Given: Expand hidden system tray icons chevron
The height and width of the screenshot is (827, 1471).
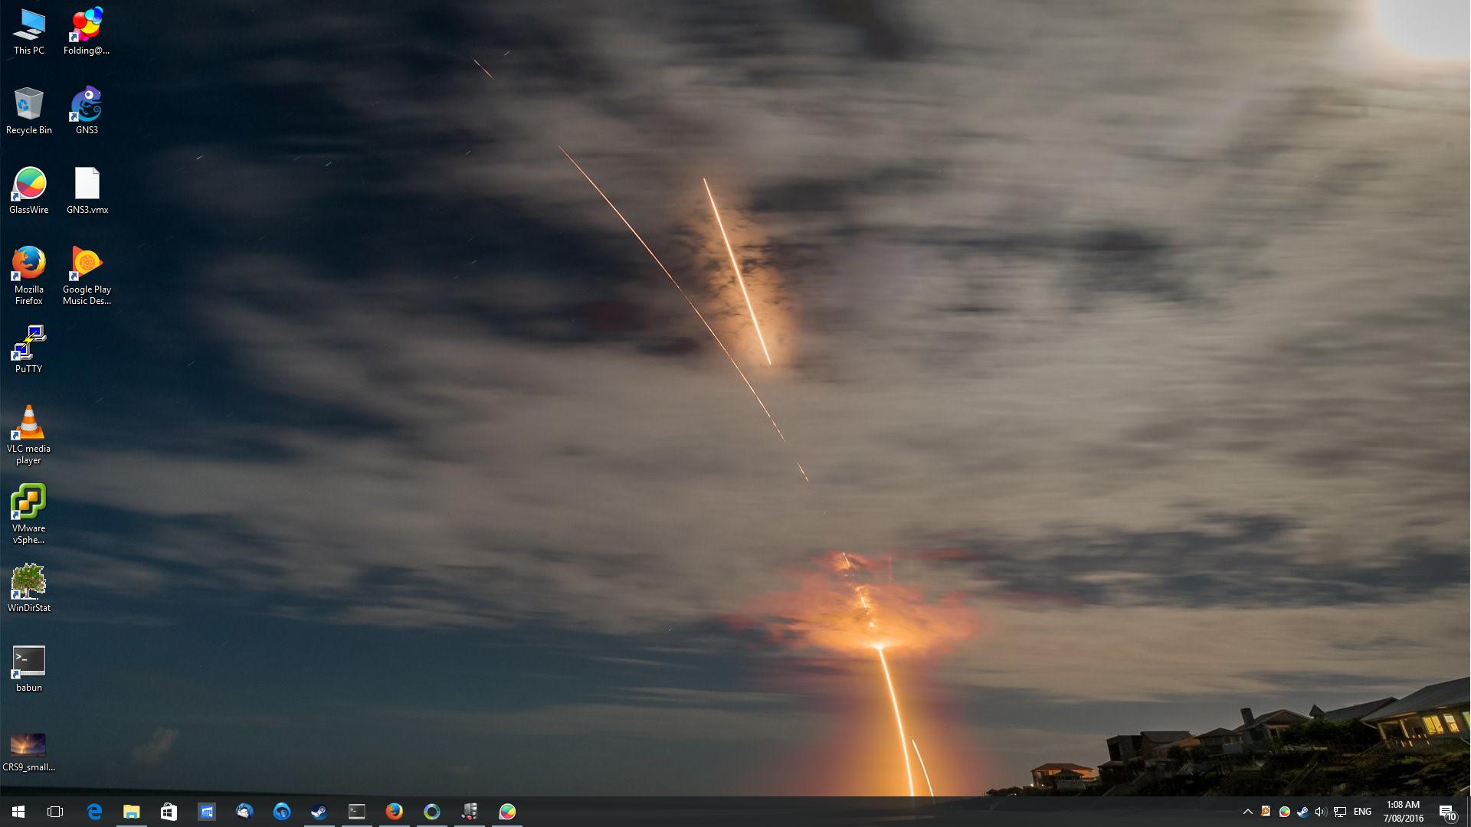Looking at the screenshot, I should [1247, 812].
